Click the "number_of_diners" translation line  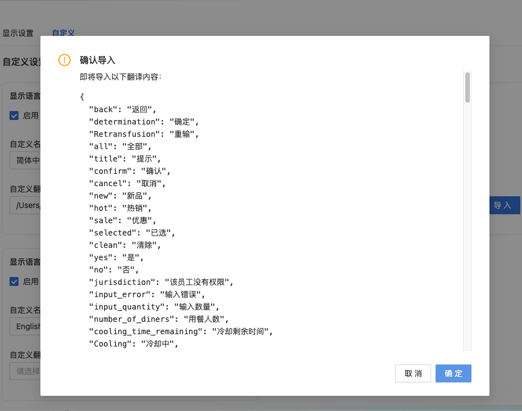(x=158, y=319)
